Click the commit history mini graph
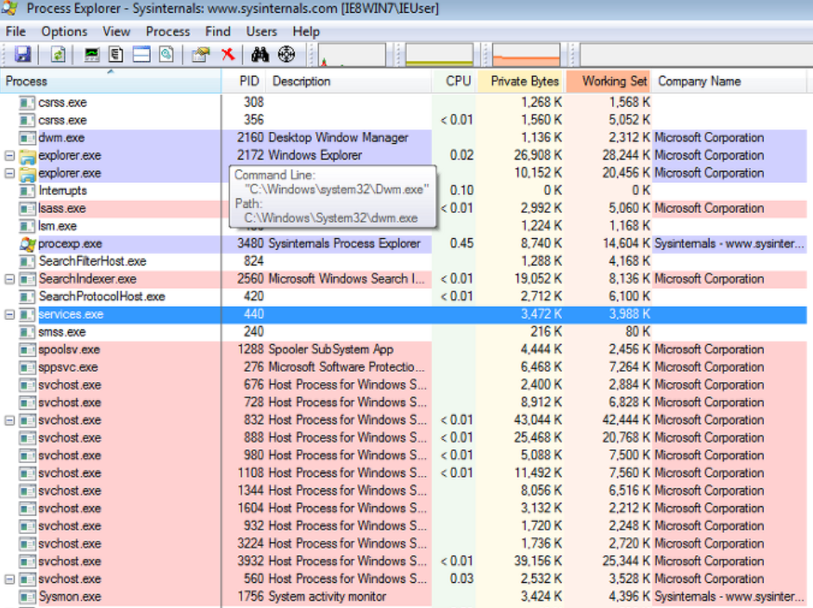The width and height of the screenshot is (813, 608). [x=439, y=54]
